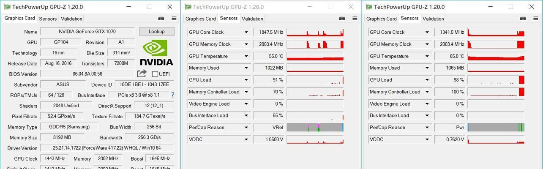The height and width of the screenshot is (169, 543).
Task: Click the NVIDIA logo
Action: (x=156, y=52)
